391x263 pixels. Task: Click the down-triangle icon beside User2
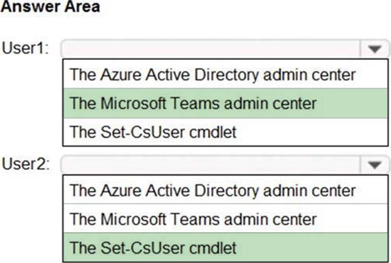coord(374,165)
